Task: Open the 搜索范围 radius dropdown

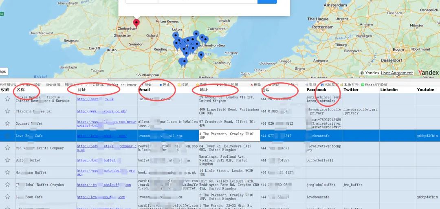Action: tap(76, 84)
